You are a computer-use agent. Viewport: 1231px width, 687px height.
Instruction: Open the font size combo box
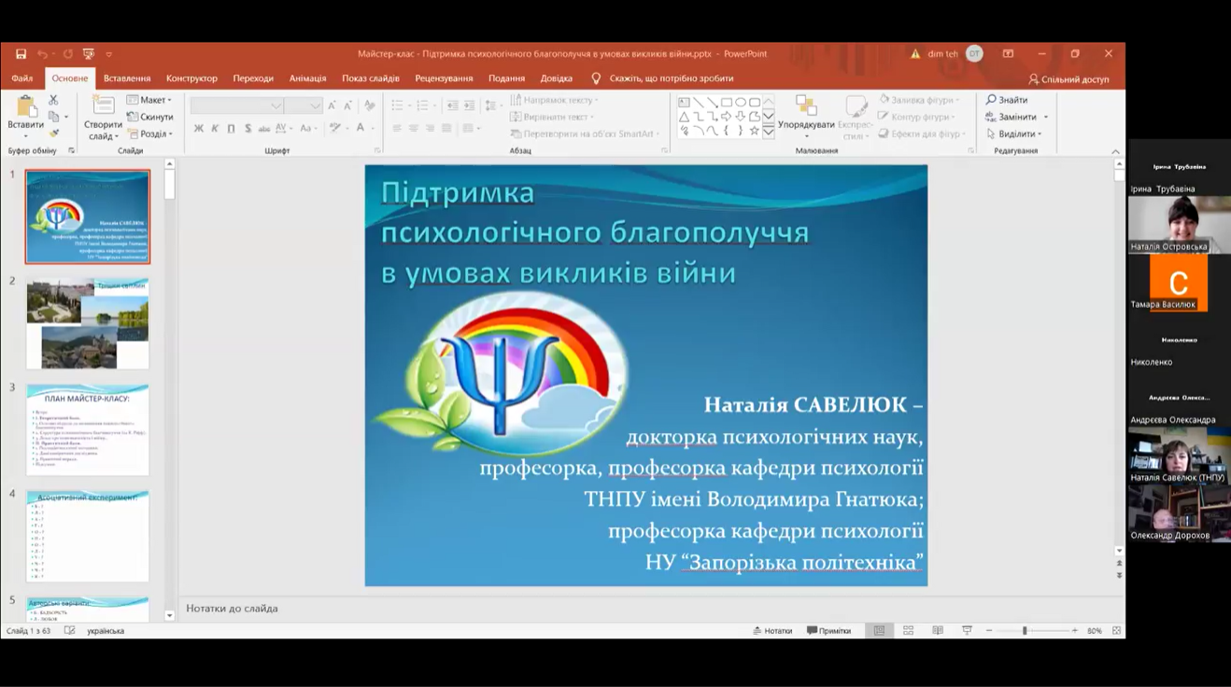tap(303, 105)
